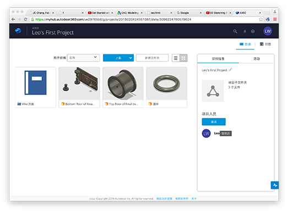Image resolution: width=288 pixels, height=212 pixels.
Task: Switch to list view layout
Action: click(x=176, y=58)
